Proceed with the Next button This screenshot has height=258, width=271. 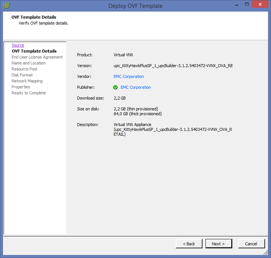(219, 243)
